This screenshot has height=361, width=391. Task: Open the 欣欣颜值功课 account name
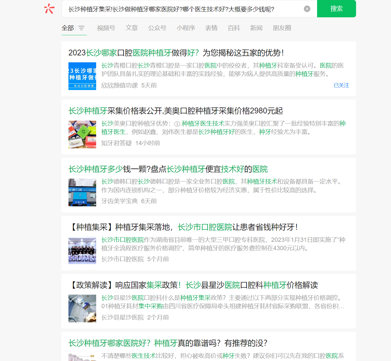tap(120, 85)
